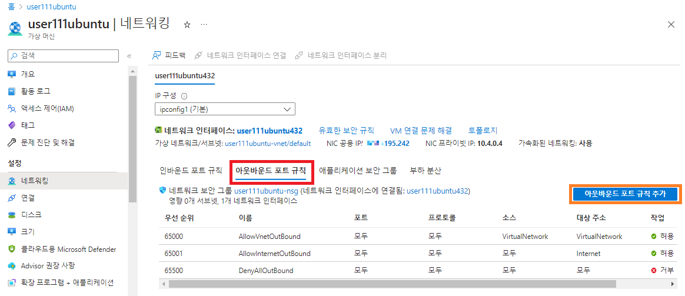685x296 pixels.
Task: Click the Internet destination cell
Action: (588, 254)
